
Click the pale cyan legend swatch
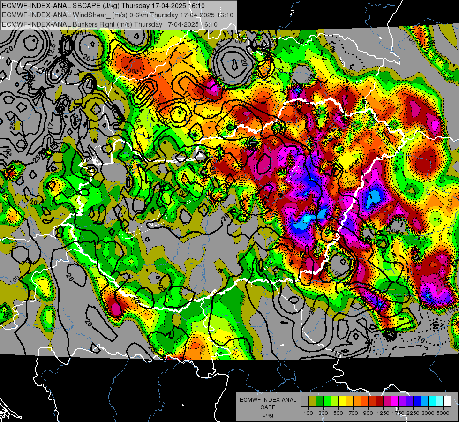[439, 401]
